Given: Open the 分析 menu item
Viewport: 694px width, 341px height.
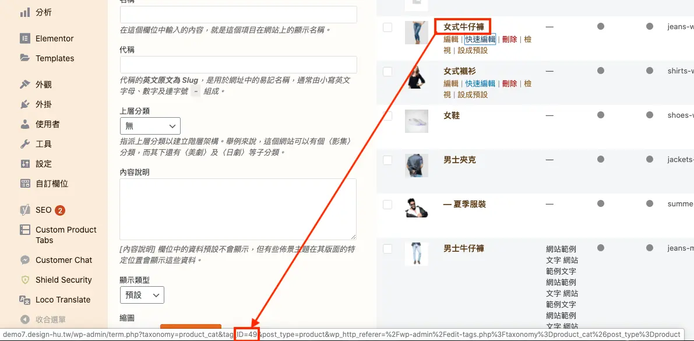Looking at the screenshot, I should pos(44,12).
